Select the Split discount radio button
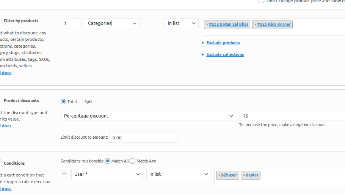 click(81, 102)
